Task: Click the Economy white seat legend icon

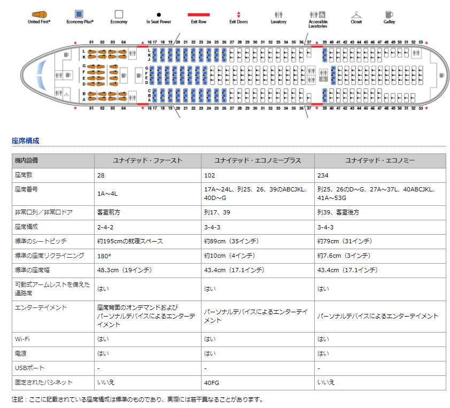Action: (x=119, y=14)
